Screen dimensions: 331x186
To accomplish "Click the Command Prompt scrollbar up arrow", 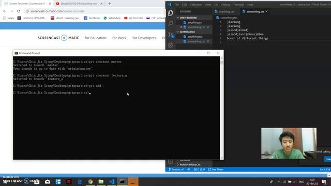I will tap(222, 58).
